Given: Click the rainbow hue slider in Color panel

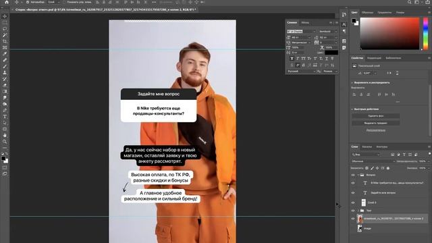Looking at the screenshot, I should point(426,34).
